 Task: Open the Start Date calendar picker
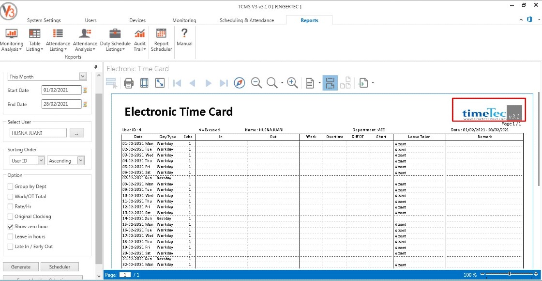pyautogui.click(x=85, y=90)
